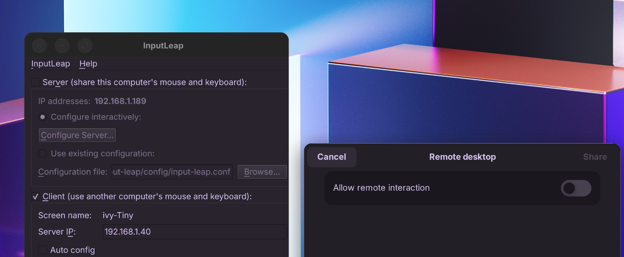This screenshot has height=257, width=624.
Task: Turn on Allow remote interaction switch
Action: 576,188
